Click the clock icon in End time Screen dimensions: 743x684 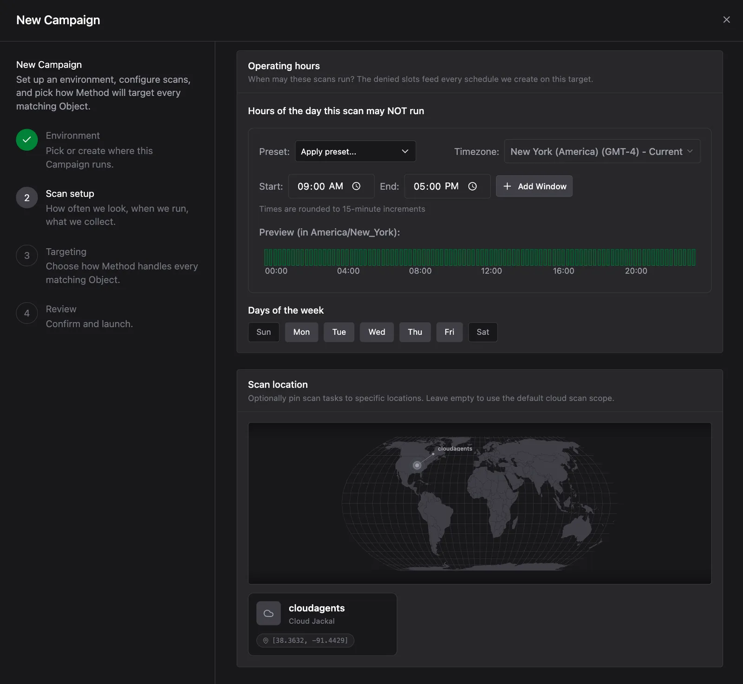point(472,186)
